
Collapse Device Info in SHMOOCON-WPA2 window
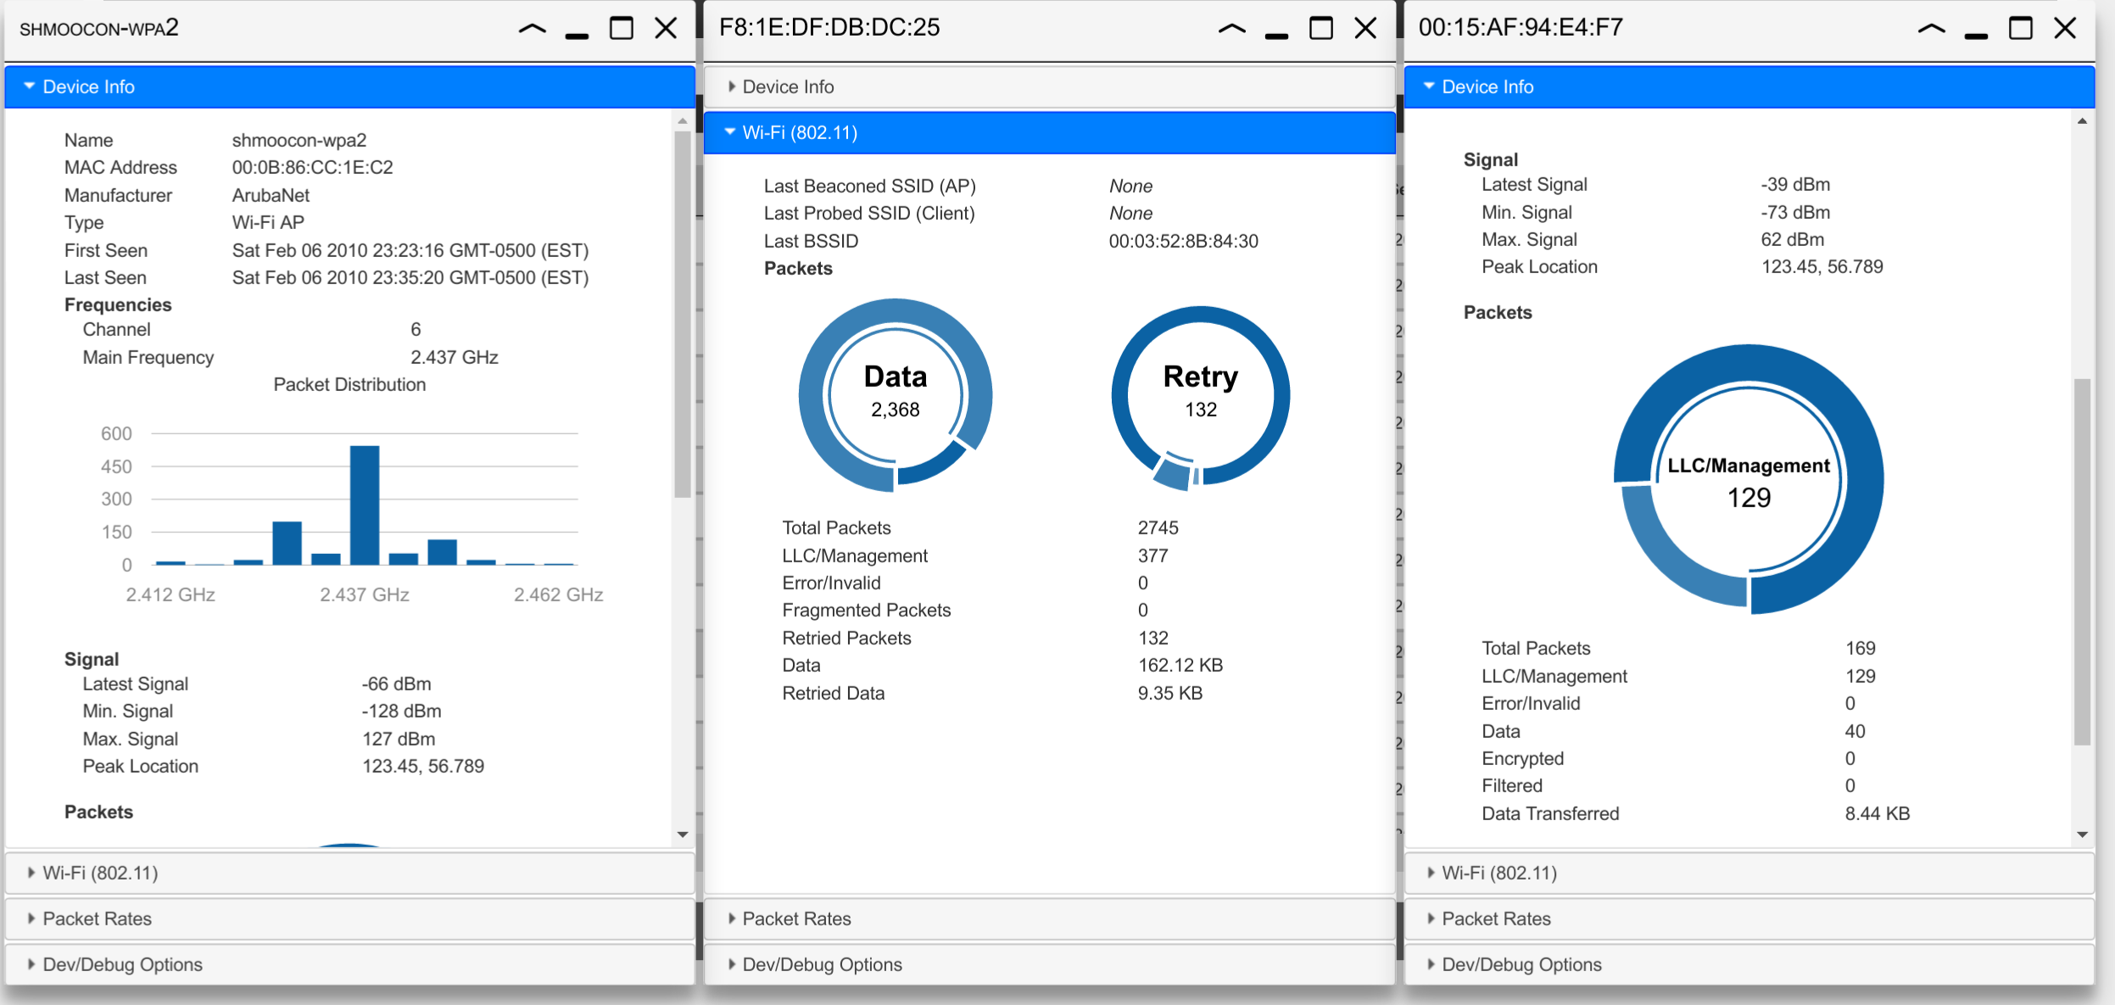click(349, 87)
